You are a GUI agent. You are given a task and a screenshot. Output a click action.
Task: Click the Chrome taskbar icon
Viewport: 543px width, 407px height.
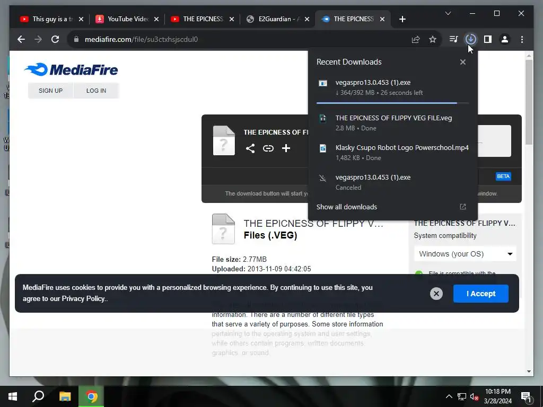pyautogui.click(x=91, y=396)
